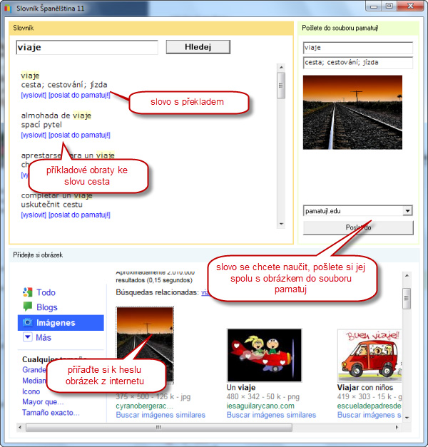
Task: Select the Imágenes camera icon
Action: [x=28, y=323]
